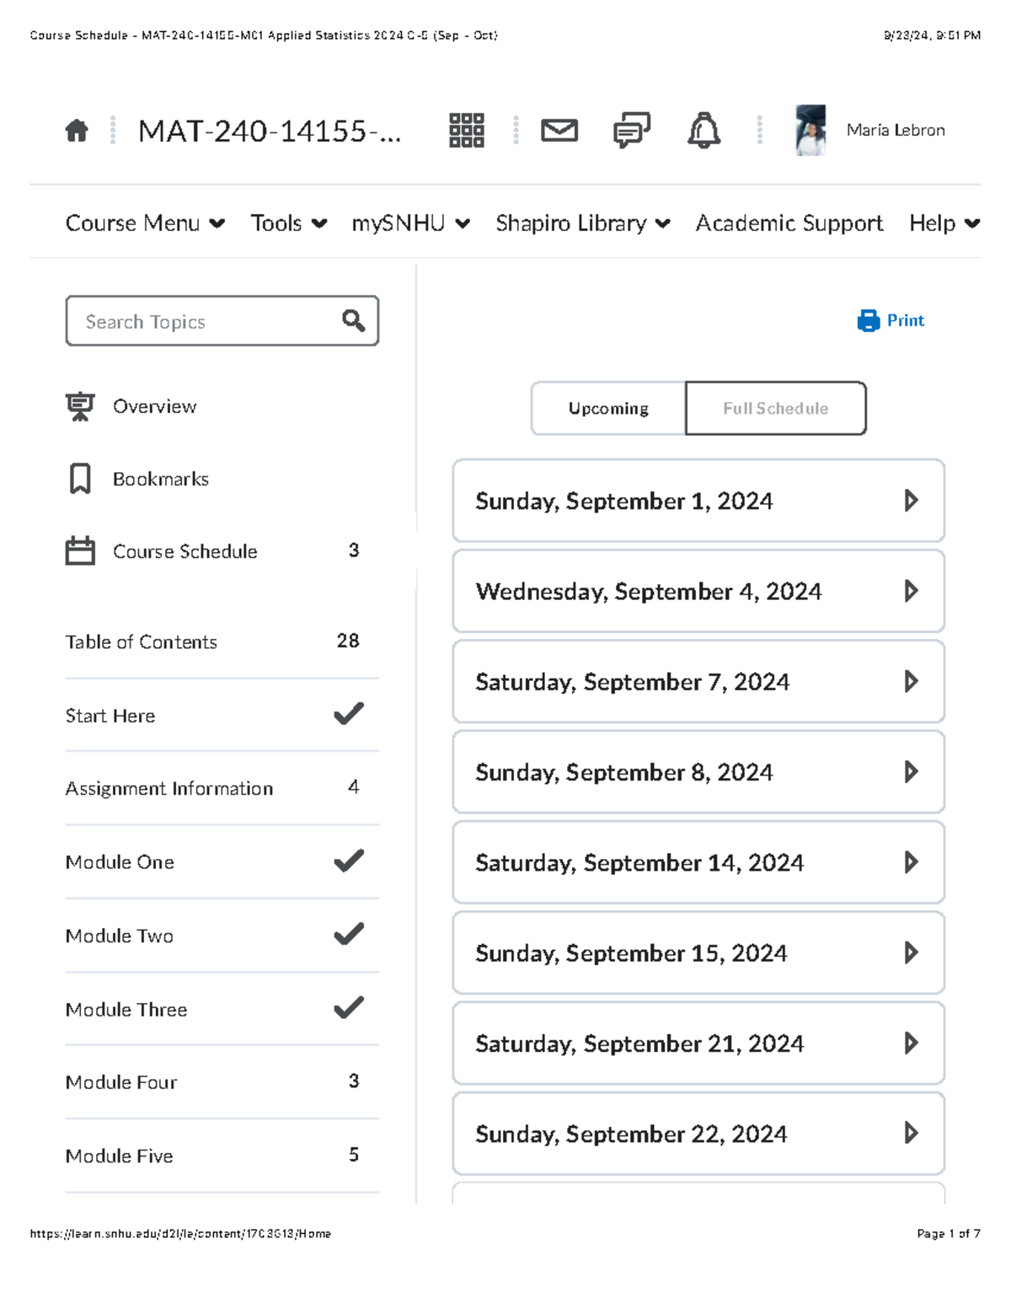The height and width of the screenshot is (1309, 1011).
Task: Click the Course Schedule calendar icon
Action: tap(80, 551)
